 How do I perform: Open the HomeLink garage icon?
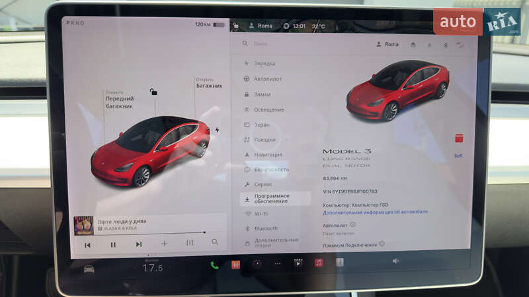413,44
